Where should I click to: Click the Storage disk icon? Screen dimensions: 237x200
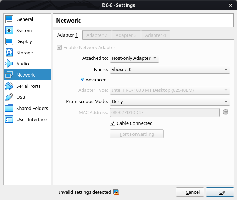(9, 53)
